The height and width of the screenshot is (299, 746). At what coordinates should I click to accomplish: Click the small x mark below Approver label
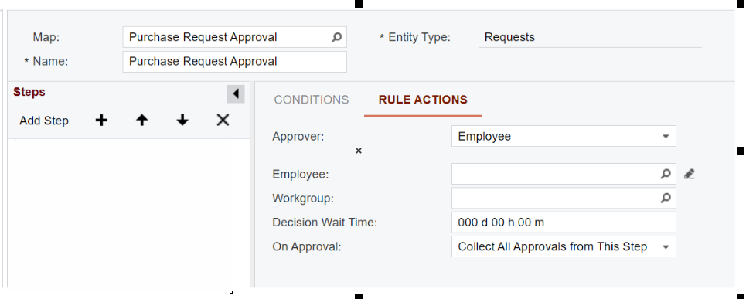coord(359,151)
